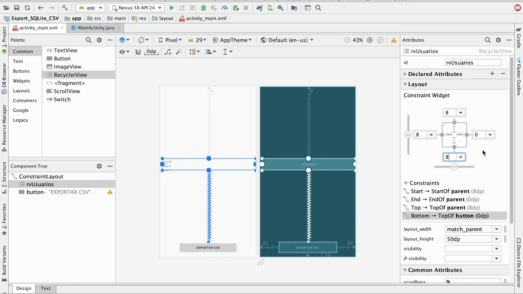Image resolution: width=523 pixels, height=294 pixels.
Task: Run the app with green play button
Action: pyautogui.click(x=172, y=8)
